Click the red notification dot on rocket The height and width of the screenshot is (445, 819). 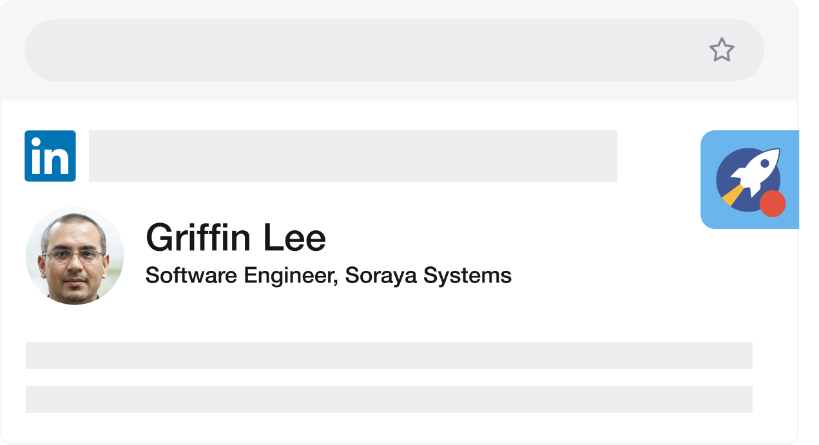point(772,204)
